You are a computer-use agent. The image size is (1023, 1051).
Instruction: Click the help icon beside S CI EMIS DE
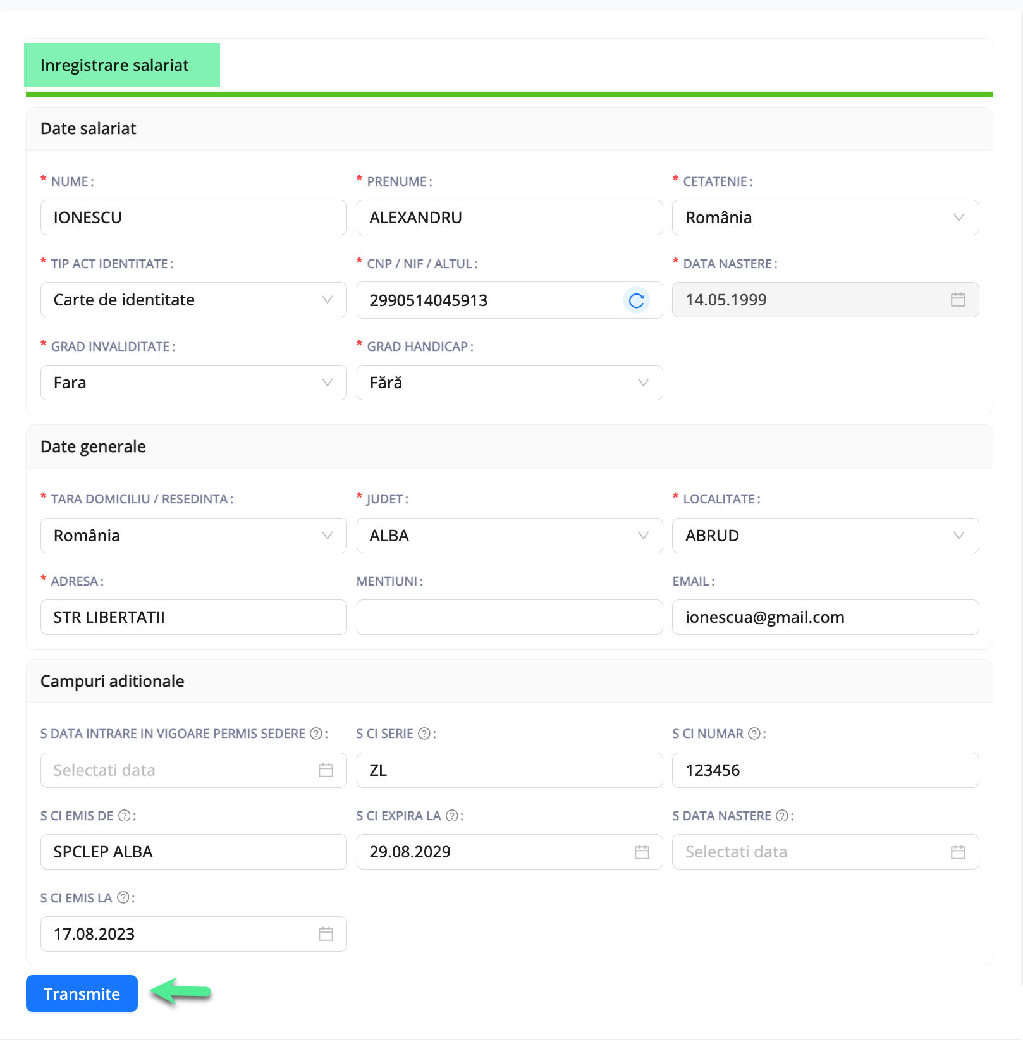coord(125,816)
